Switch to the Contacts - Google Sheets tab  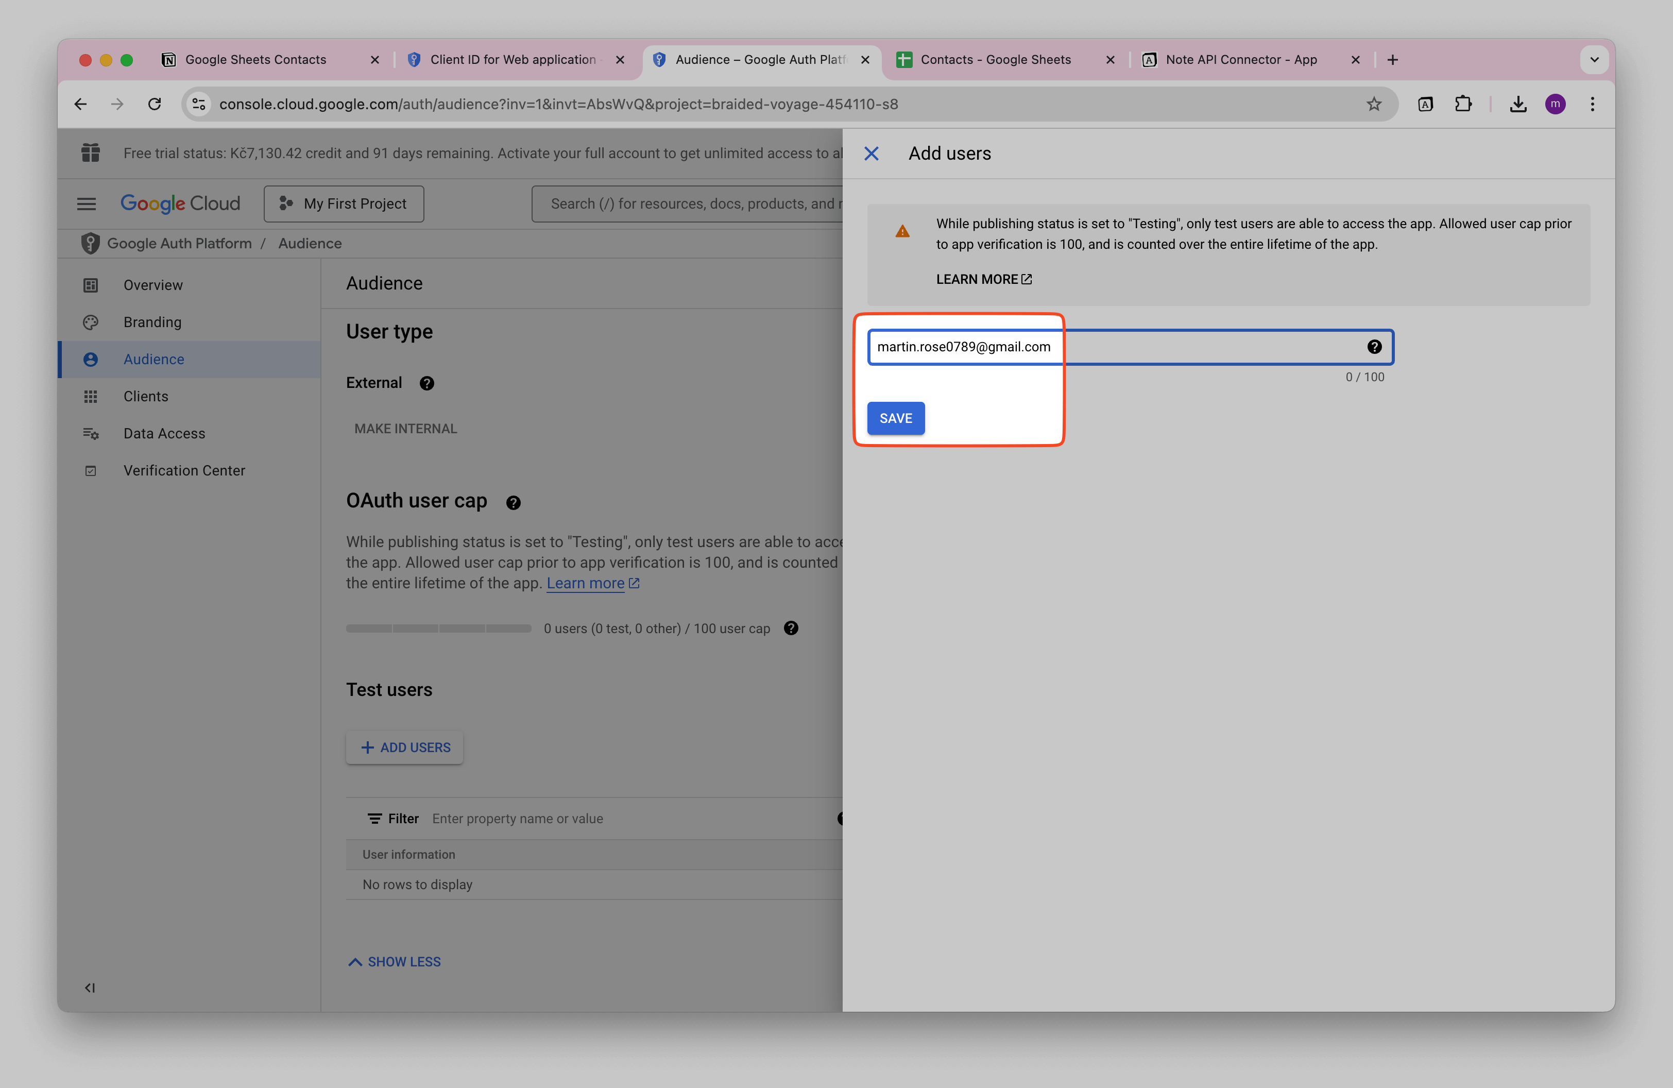(x=995, y=59)
